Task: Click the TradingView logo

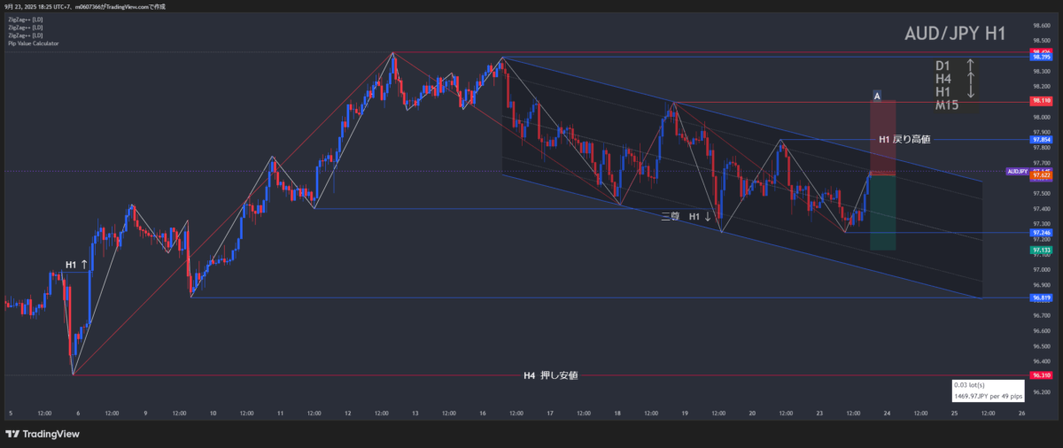Action: click(x=42, y=434)
